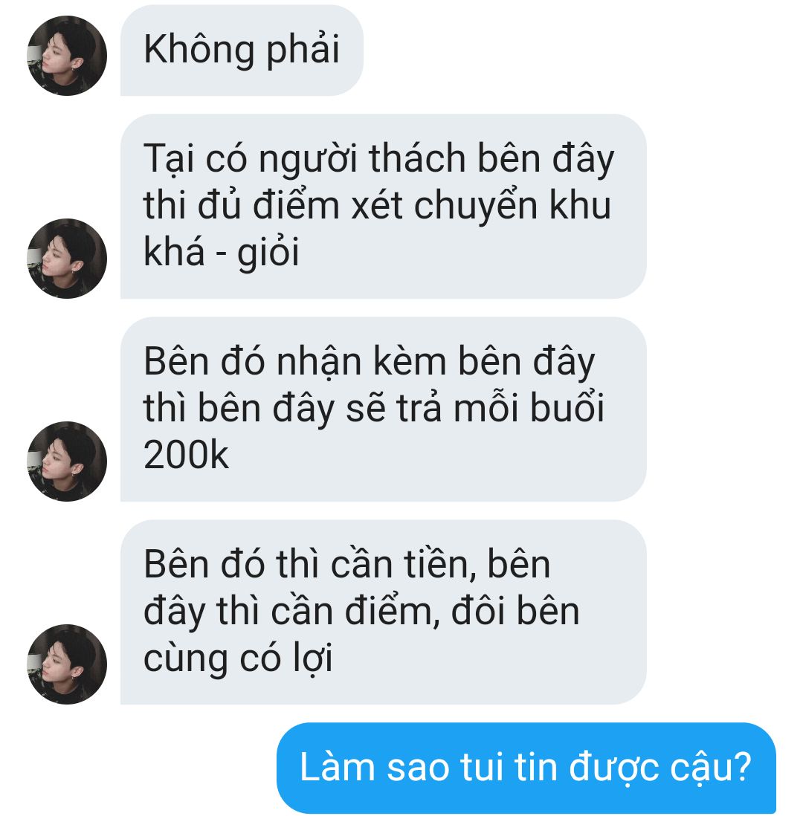803x816 pixels.
Task: Click 'Bên đó nhận kèm bên đây' line
Action: point(370,362)
